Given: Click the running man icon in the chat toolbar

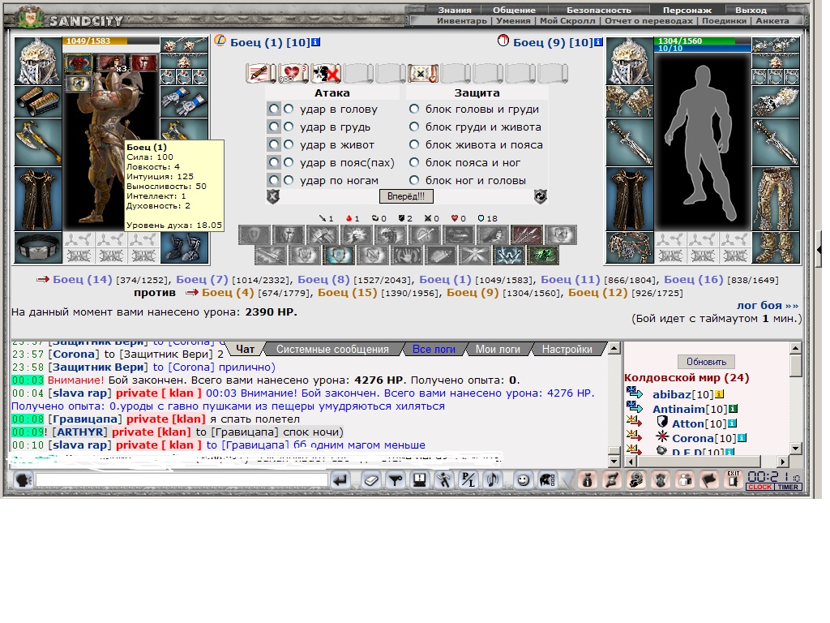Looking at the screenshot, I should (443, 480).
